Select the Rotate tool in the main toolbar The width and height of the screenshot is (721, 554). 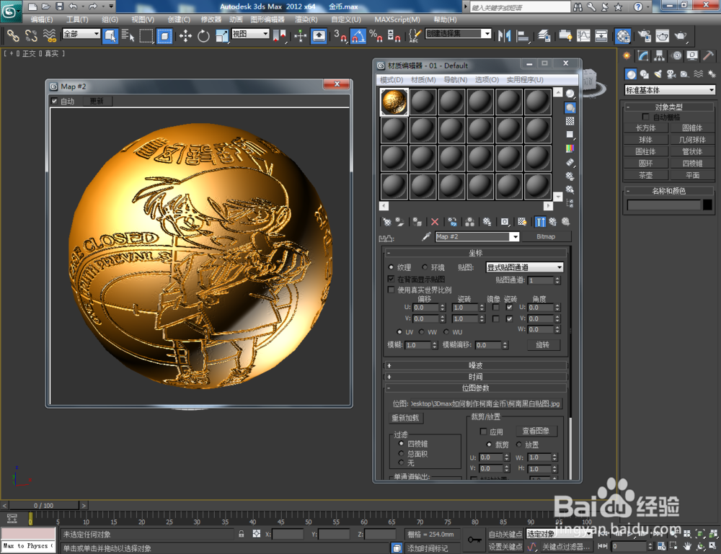pos(205,36)
